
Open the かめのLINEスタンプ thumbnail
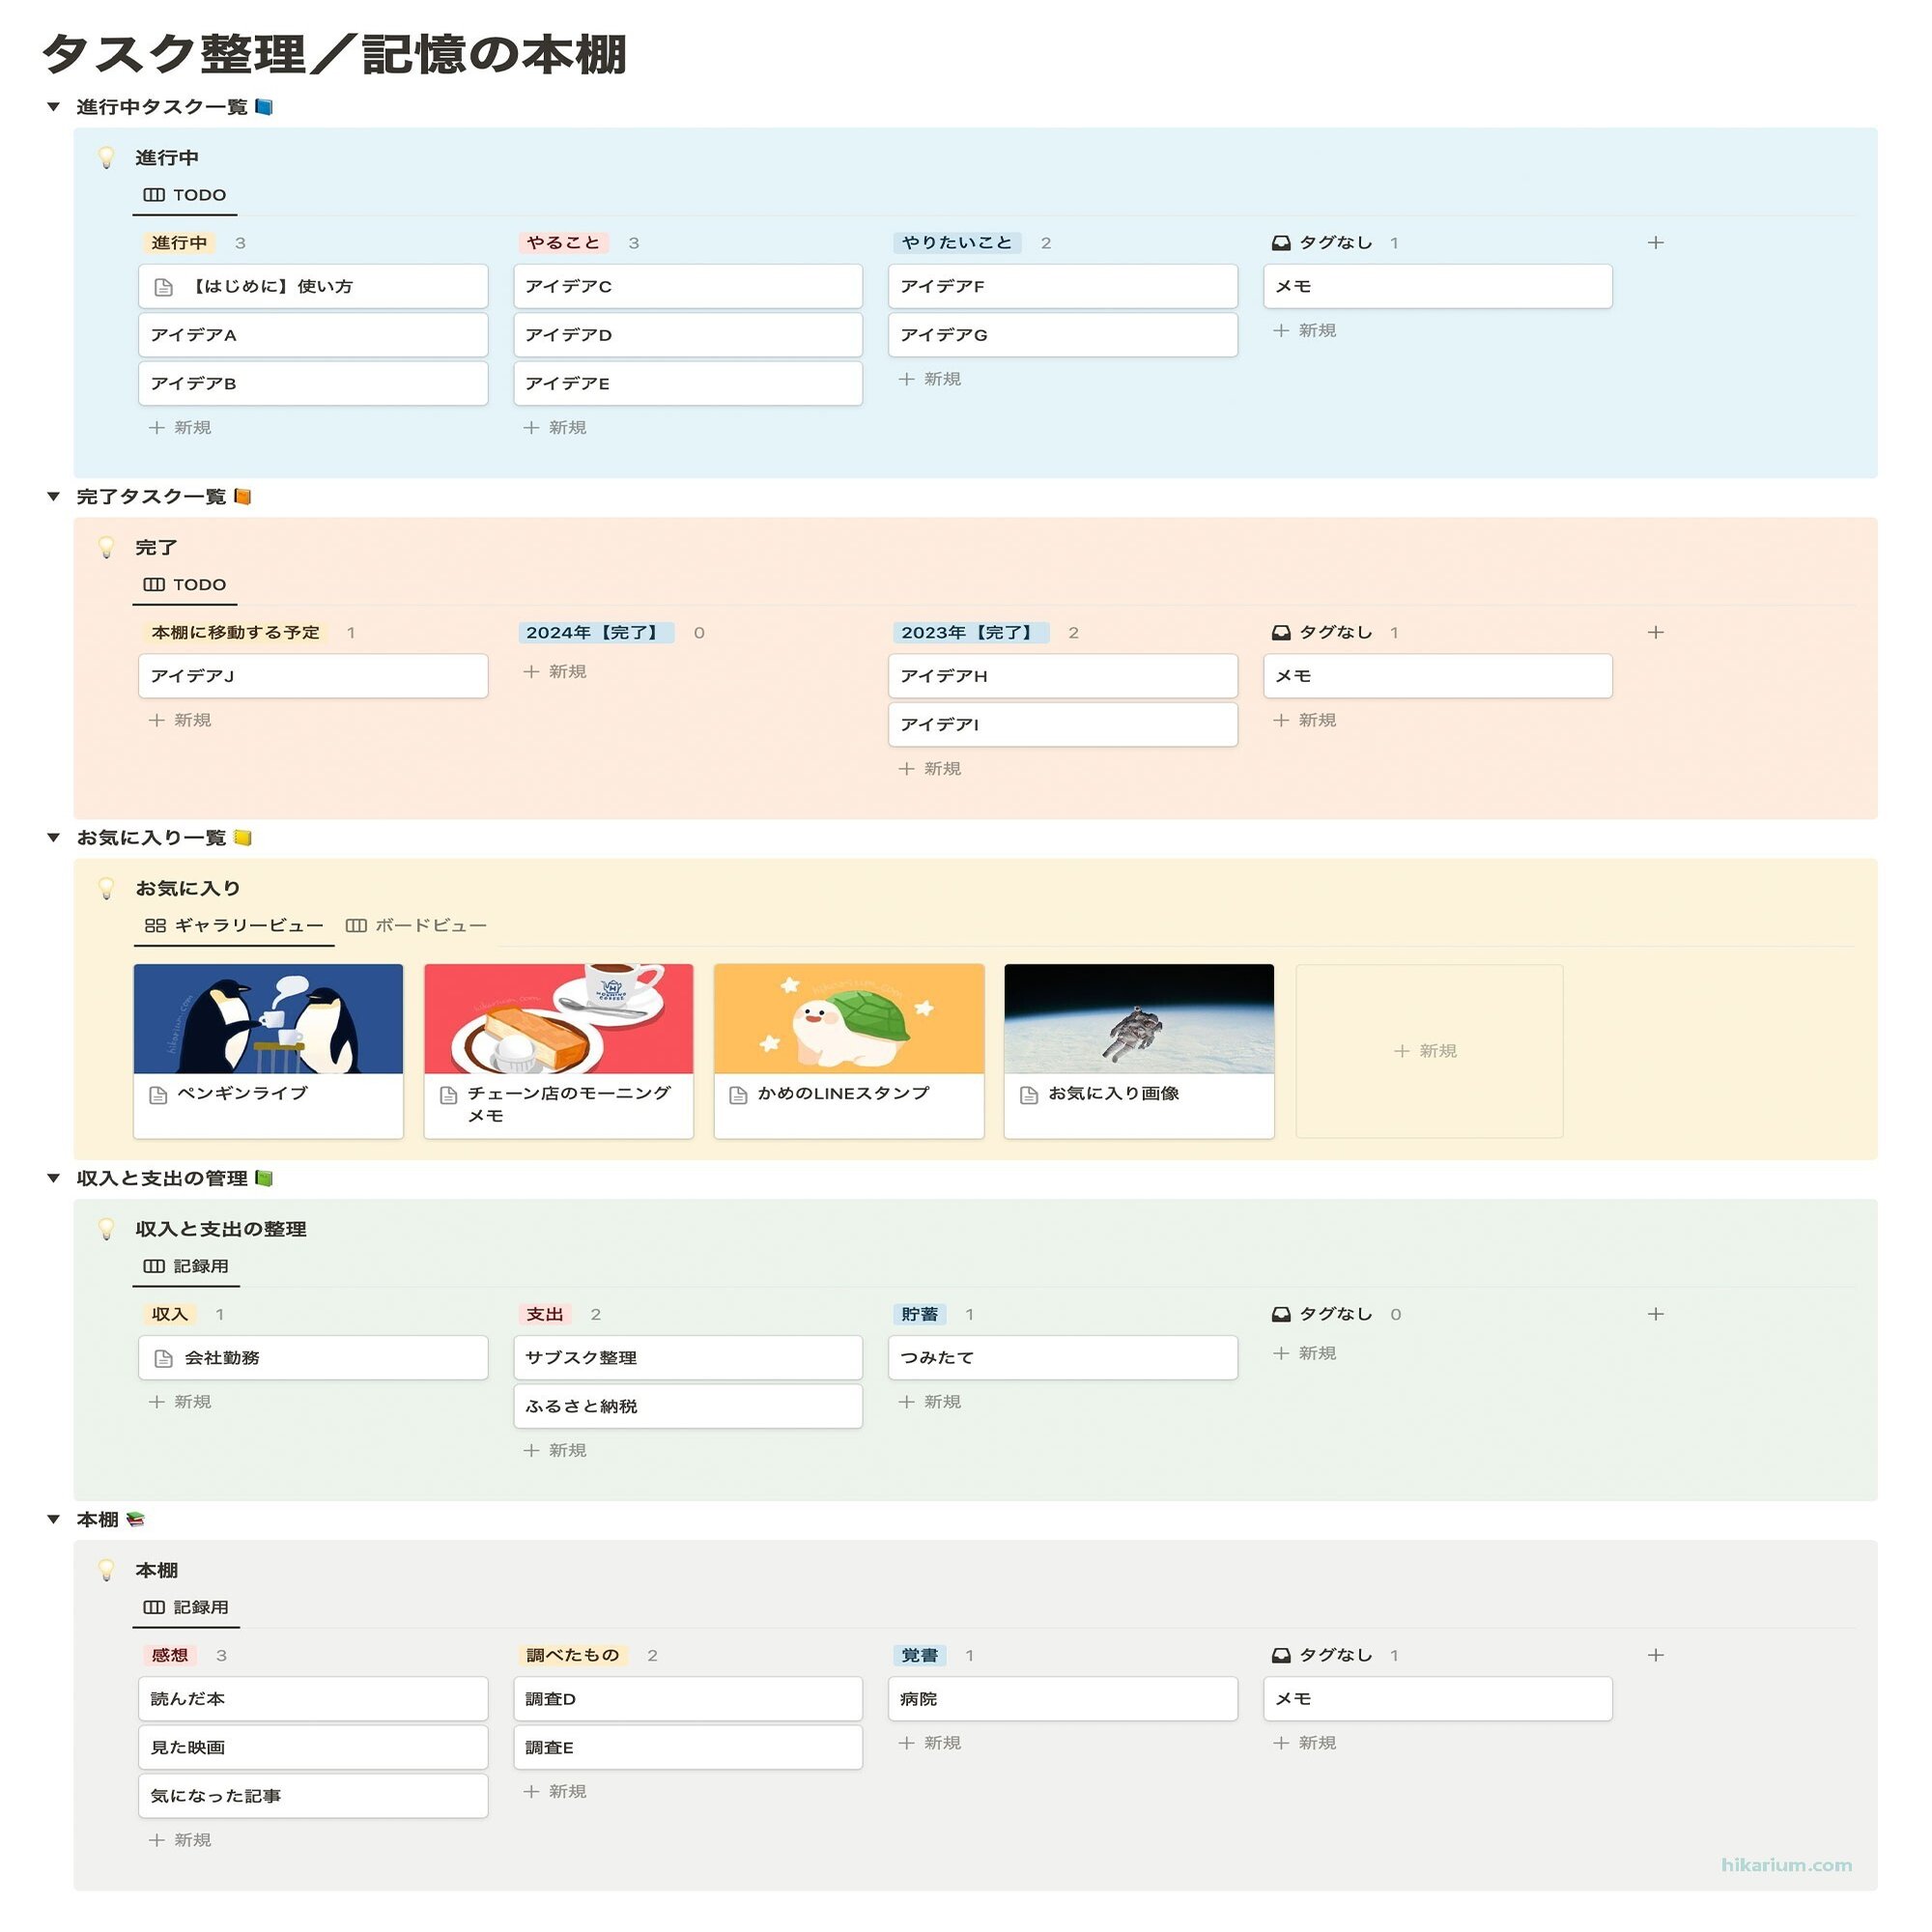(x=847, y=1018)
